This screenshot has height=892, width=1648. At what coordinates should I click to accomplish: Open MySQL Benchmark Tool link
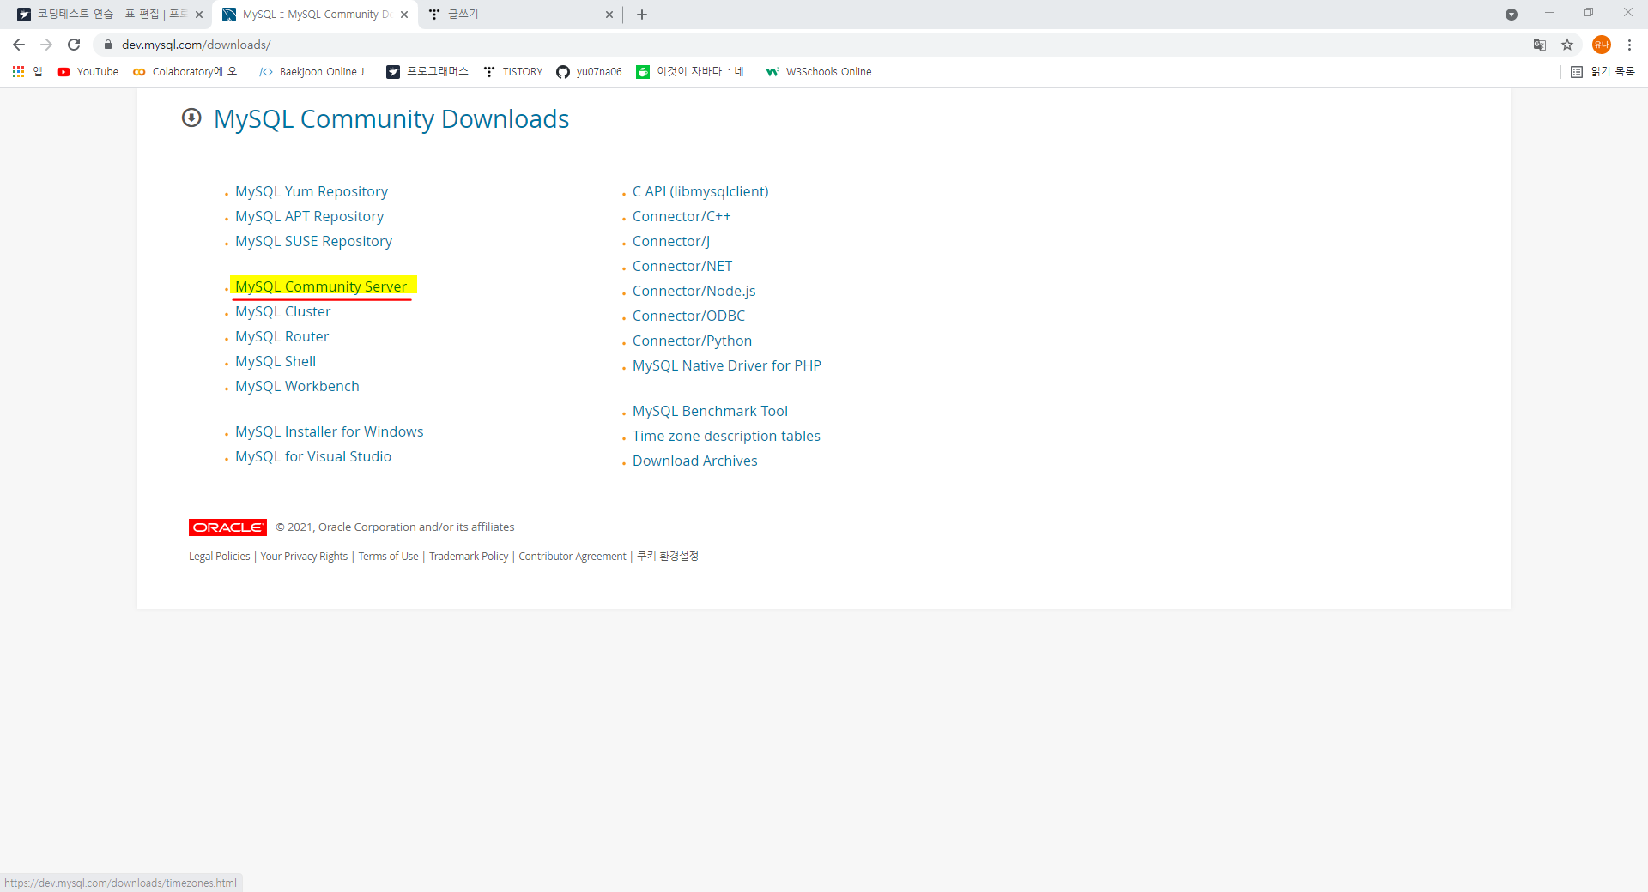point(710,411)
